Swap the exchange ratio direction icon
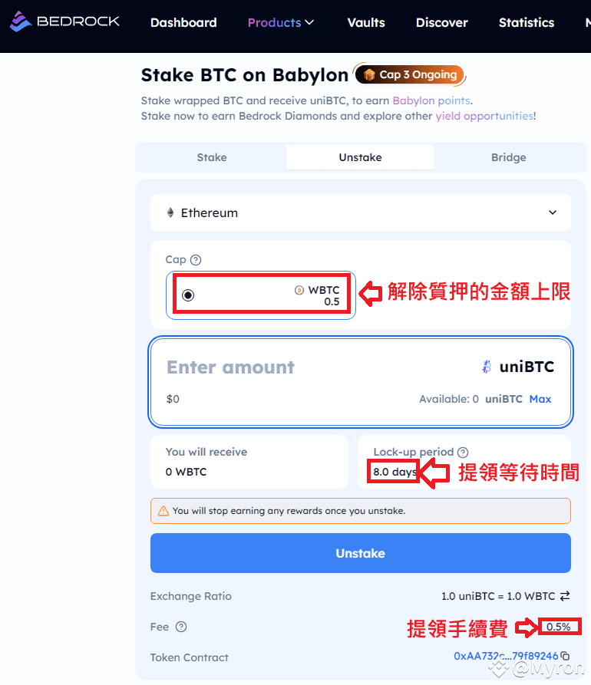Screen dimensions: 591x685 565,596
